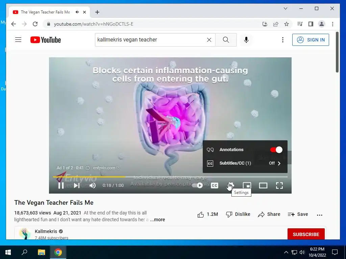Install app icon in address bar
346x259 pixels.
tap(265, 24)
